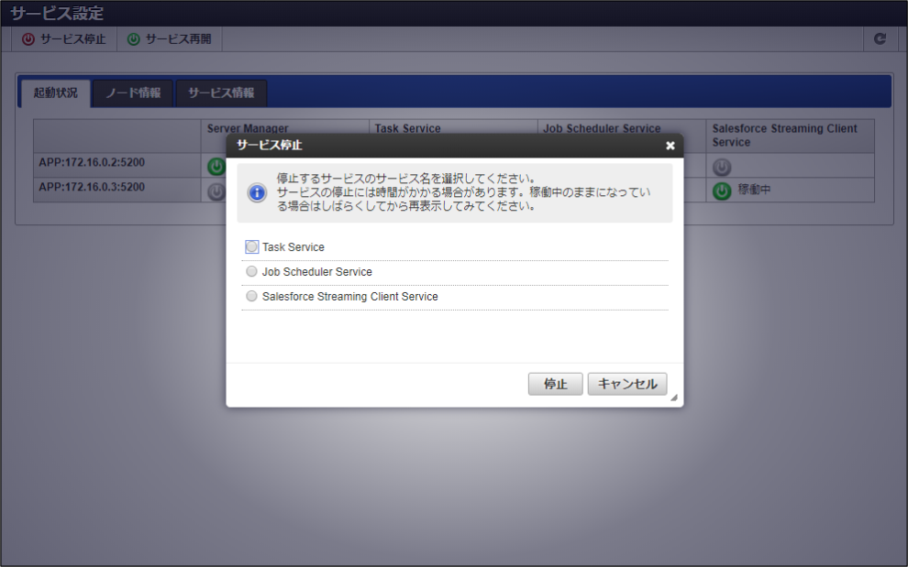Click the サービス停止 toolbar button
Screen dimensions: 908x567
coord(63,39)
